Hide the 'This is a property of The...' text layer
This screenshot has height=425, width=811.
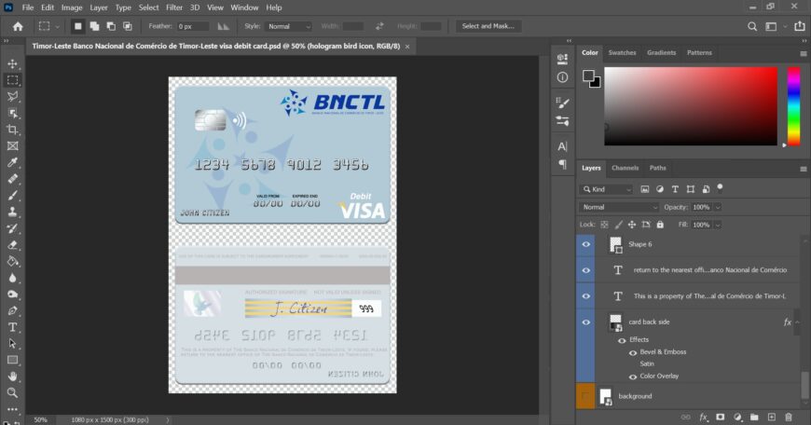click(586, 296)
